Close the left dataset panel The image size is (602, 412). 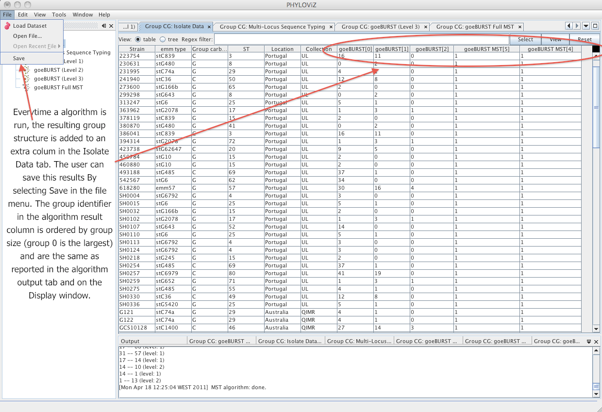[x=111, y=26]
